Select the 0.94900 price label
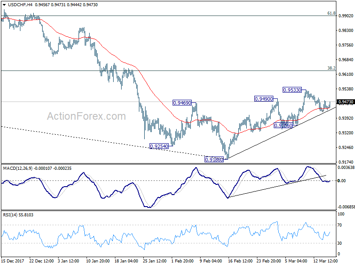Screen dimensions: 355x266 [264, 99]
